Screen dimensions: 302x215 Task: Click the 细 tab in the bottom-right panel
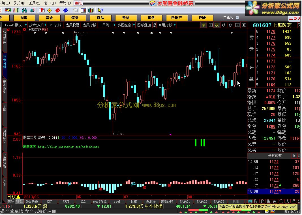click(x=250, y=201)
